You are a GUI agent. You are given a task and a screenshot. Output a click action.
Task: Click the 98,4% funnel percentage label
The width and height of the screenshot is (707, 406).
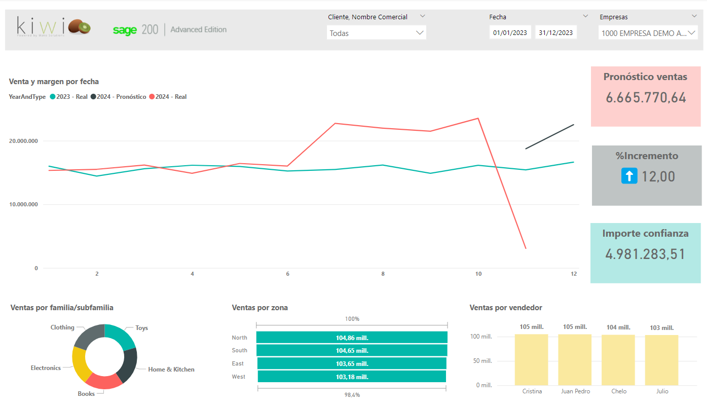(352, 395)
